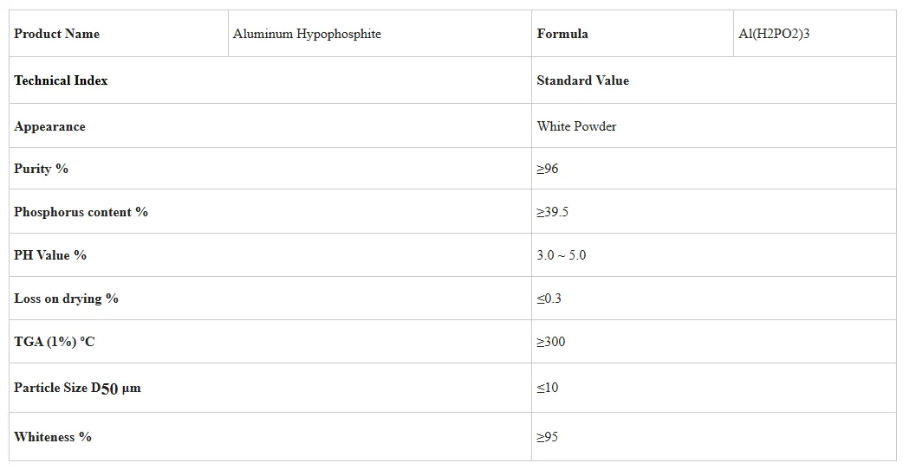Viewport: 903px width, 469px height.
Task: Select the Al(H2PO2)3 formula value
Action: (x=774, y=34)
